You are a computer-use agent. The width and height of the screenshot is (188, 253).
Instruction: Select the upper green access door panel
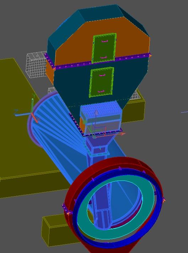point(104,48)
